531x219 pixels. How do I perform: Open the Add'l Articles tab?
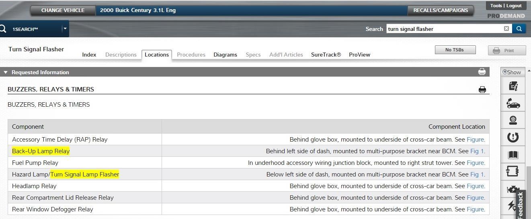tap(286, 55)
